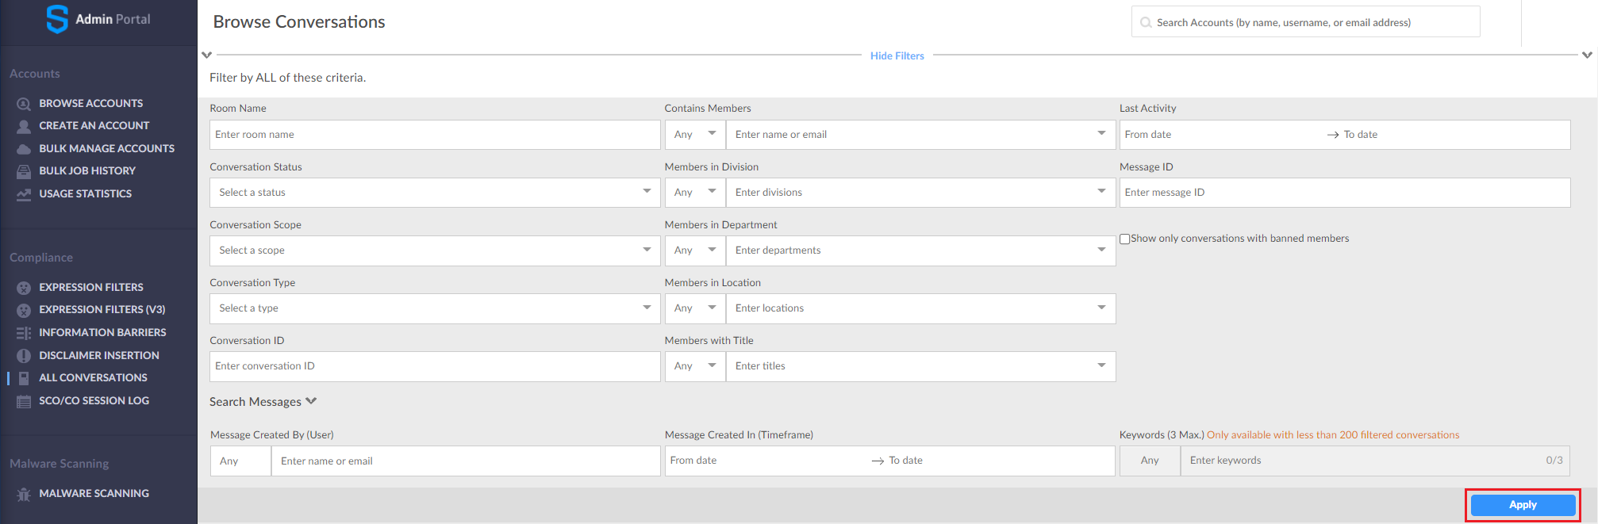Open Disclaimer Insertion page
1598x524 pixels.
(99, 355)
